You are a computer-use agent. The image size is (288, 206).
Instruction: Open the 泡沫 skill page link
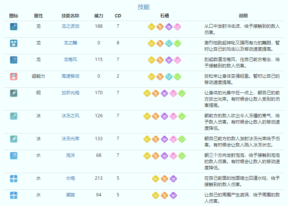pyautogui.click(x=70, y=155)
